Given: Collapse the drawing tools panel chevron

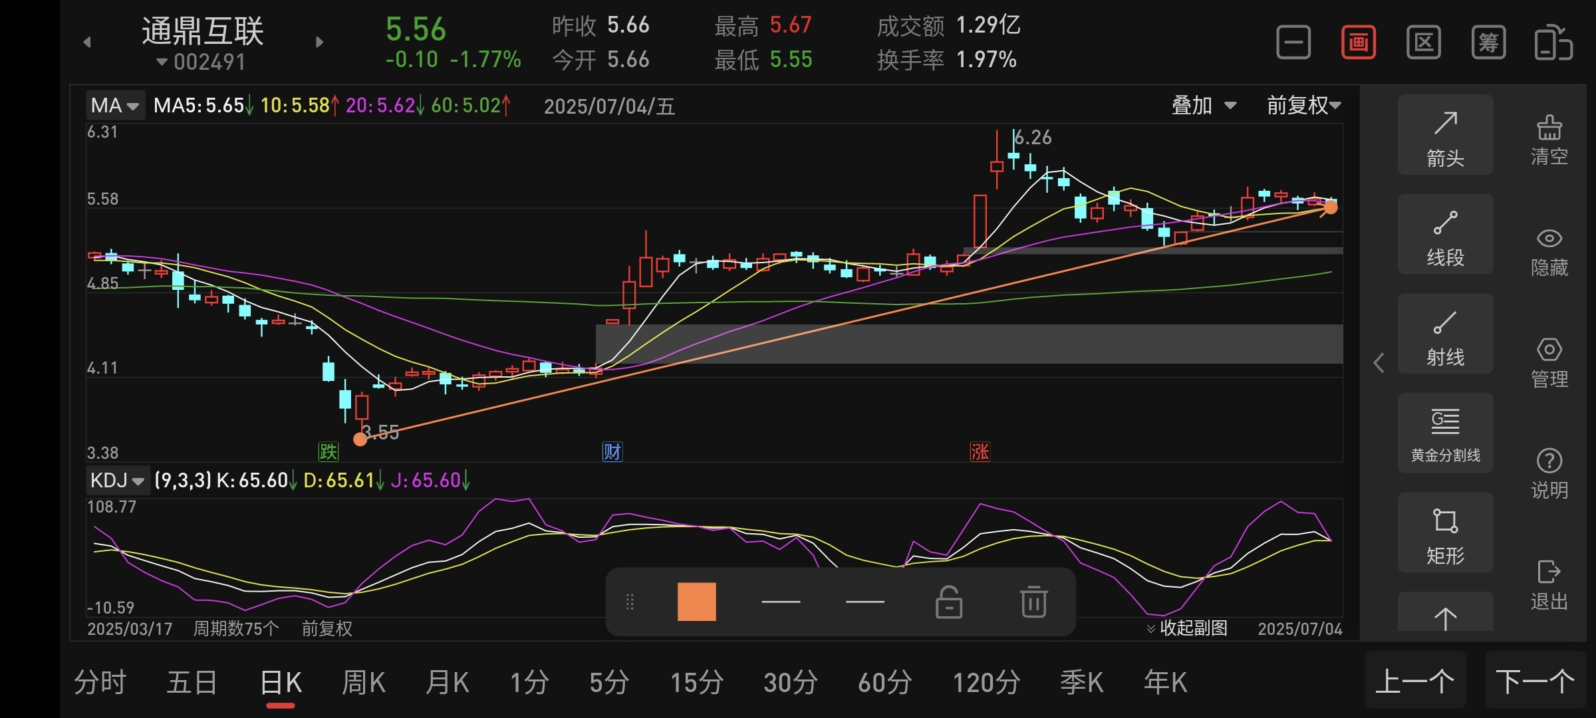Looking at the screenshot, I should coord(1379,362).
